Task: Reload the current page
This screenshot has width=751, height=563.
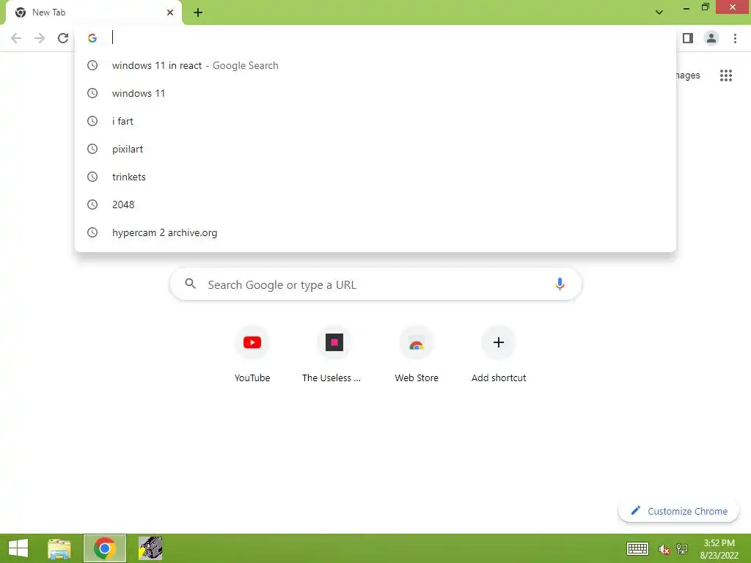Action: click(x=63, y=38)
